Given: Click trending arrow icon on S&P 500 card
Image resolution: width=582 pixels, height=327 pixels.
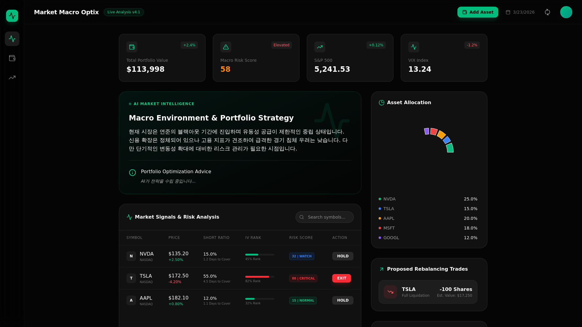Looking at the screenshot, I should tap(320, 47).
